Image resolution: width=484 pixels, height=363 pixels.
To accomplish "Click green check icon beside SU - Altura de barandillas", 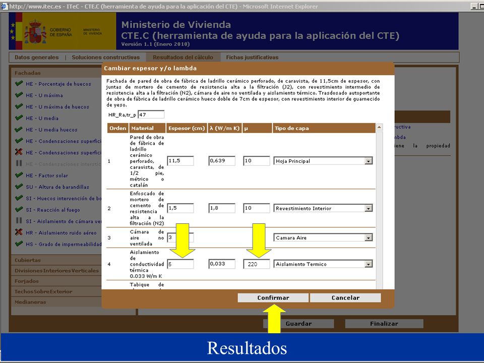I will point(19,186).
